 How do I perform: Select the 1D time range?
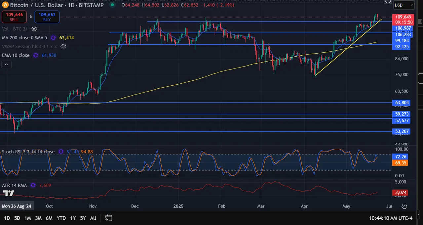coord(7,218)
